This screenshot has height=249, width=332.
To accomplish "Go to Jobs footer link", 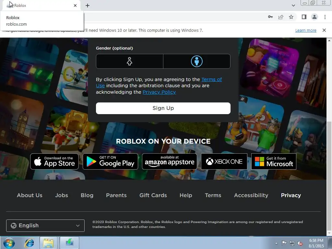I will (61, 195).
